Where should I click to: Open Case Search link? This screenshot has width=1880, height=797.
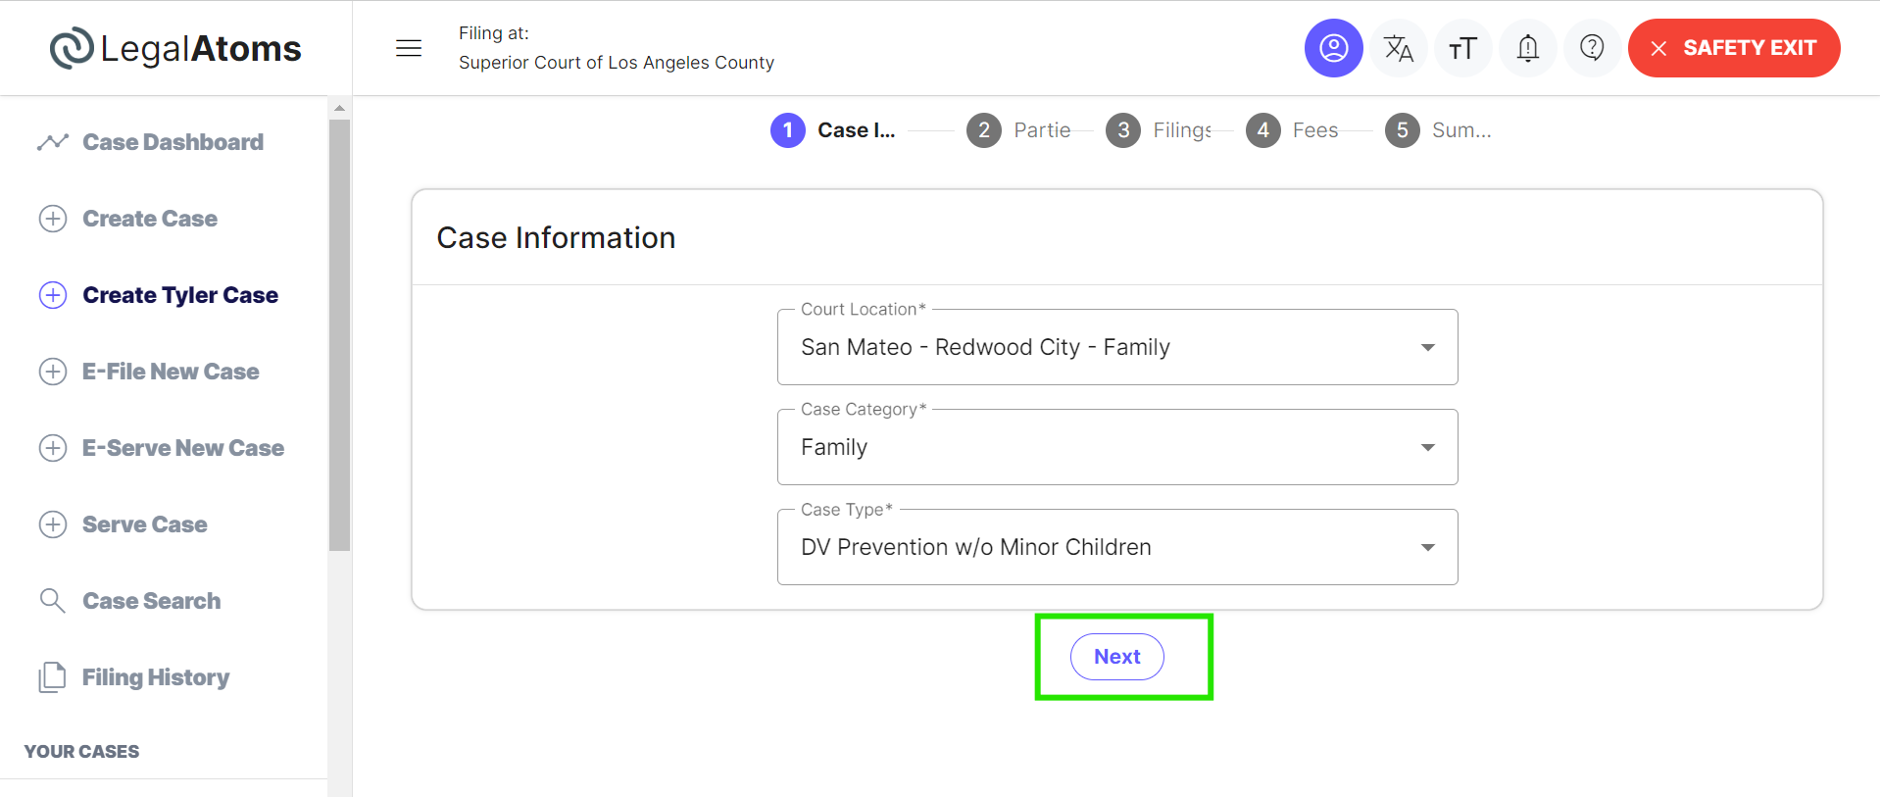152,601
